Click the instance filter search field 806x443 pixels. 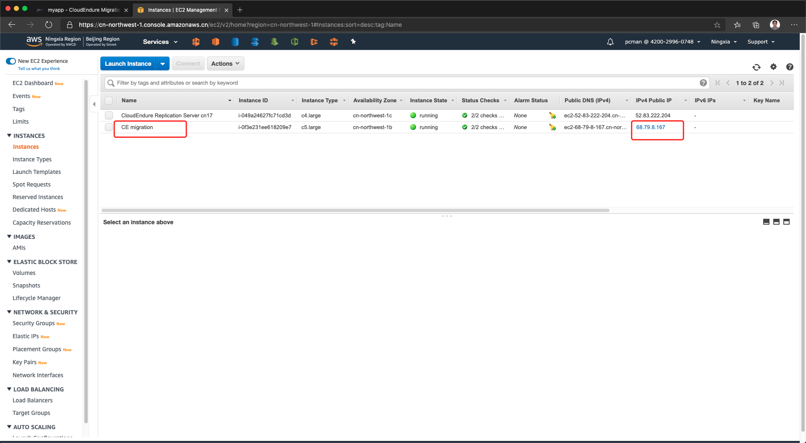(x=403, y=83)
